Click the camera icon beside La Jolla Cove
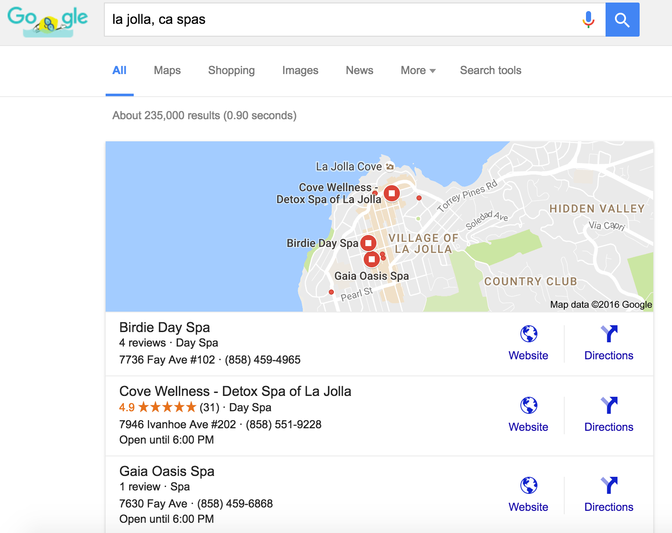The height and width of the screenshot is (533, 672). (390, 166)
